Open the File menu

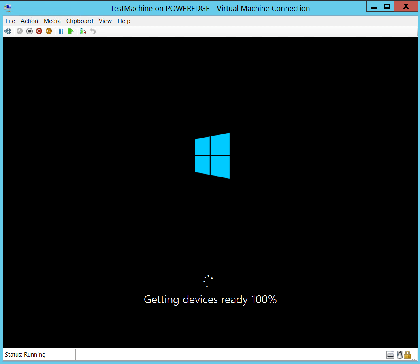pyautogui.click(x=10, y=21)
